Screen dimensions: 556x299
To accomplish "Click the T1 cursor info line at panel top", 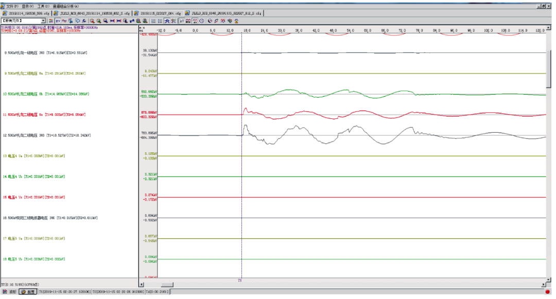I will (49, 27).
